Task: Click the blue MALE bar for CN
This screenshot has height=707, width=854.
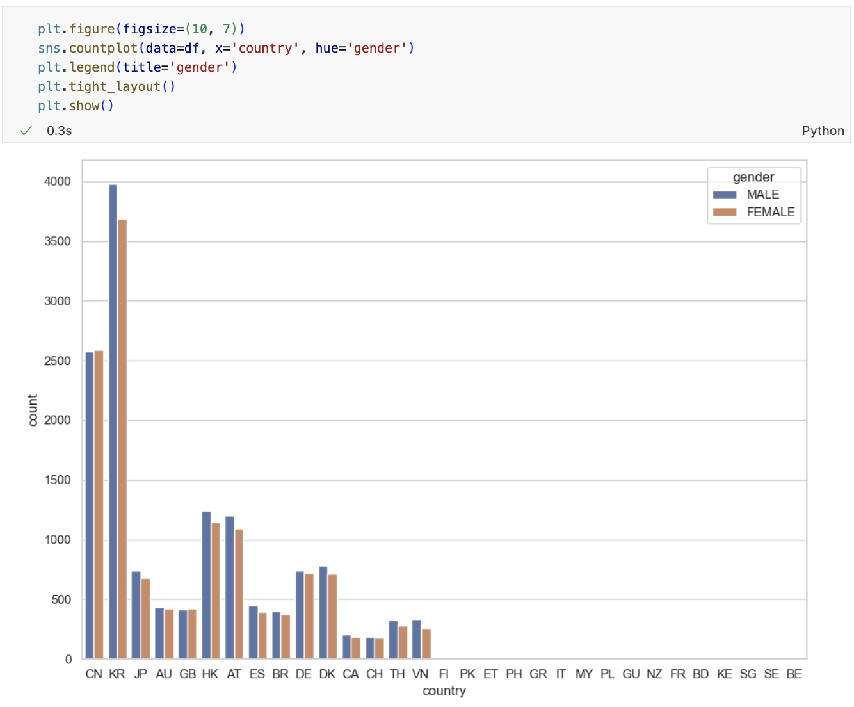Action: tap(90, 505)
